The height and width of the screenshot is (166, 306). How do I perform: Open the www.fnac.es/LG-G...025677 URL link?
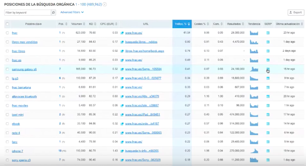143,78
